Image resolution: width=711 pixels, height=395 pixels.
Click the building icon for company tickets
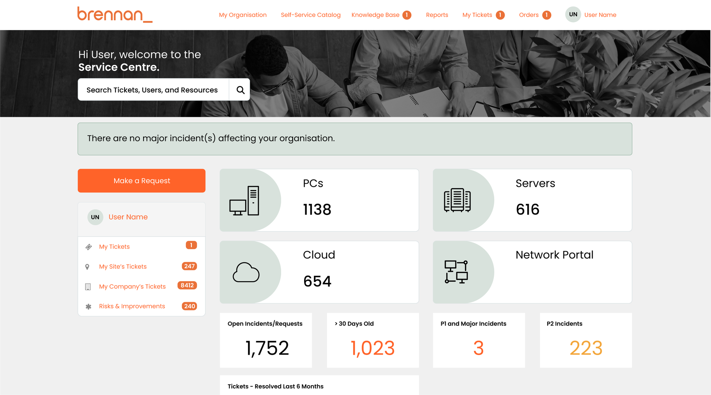pyautogui.click(x=88, y=287)
